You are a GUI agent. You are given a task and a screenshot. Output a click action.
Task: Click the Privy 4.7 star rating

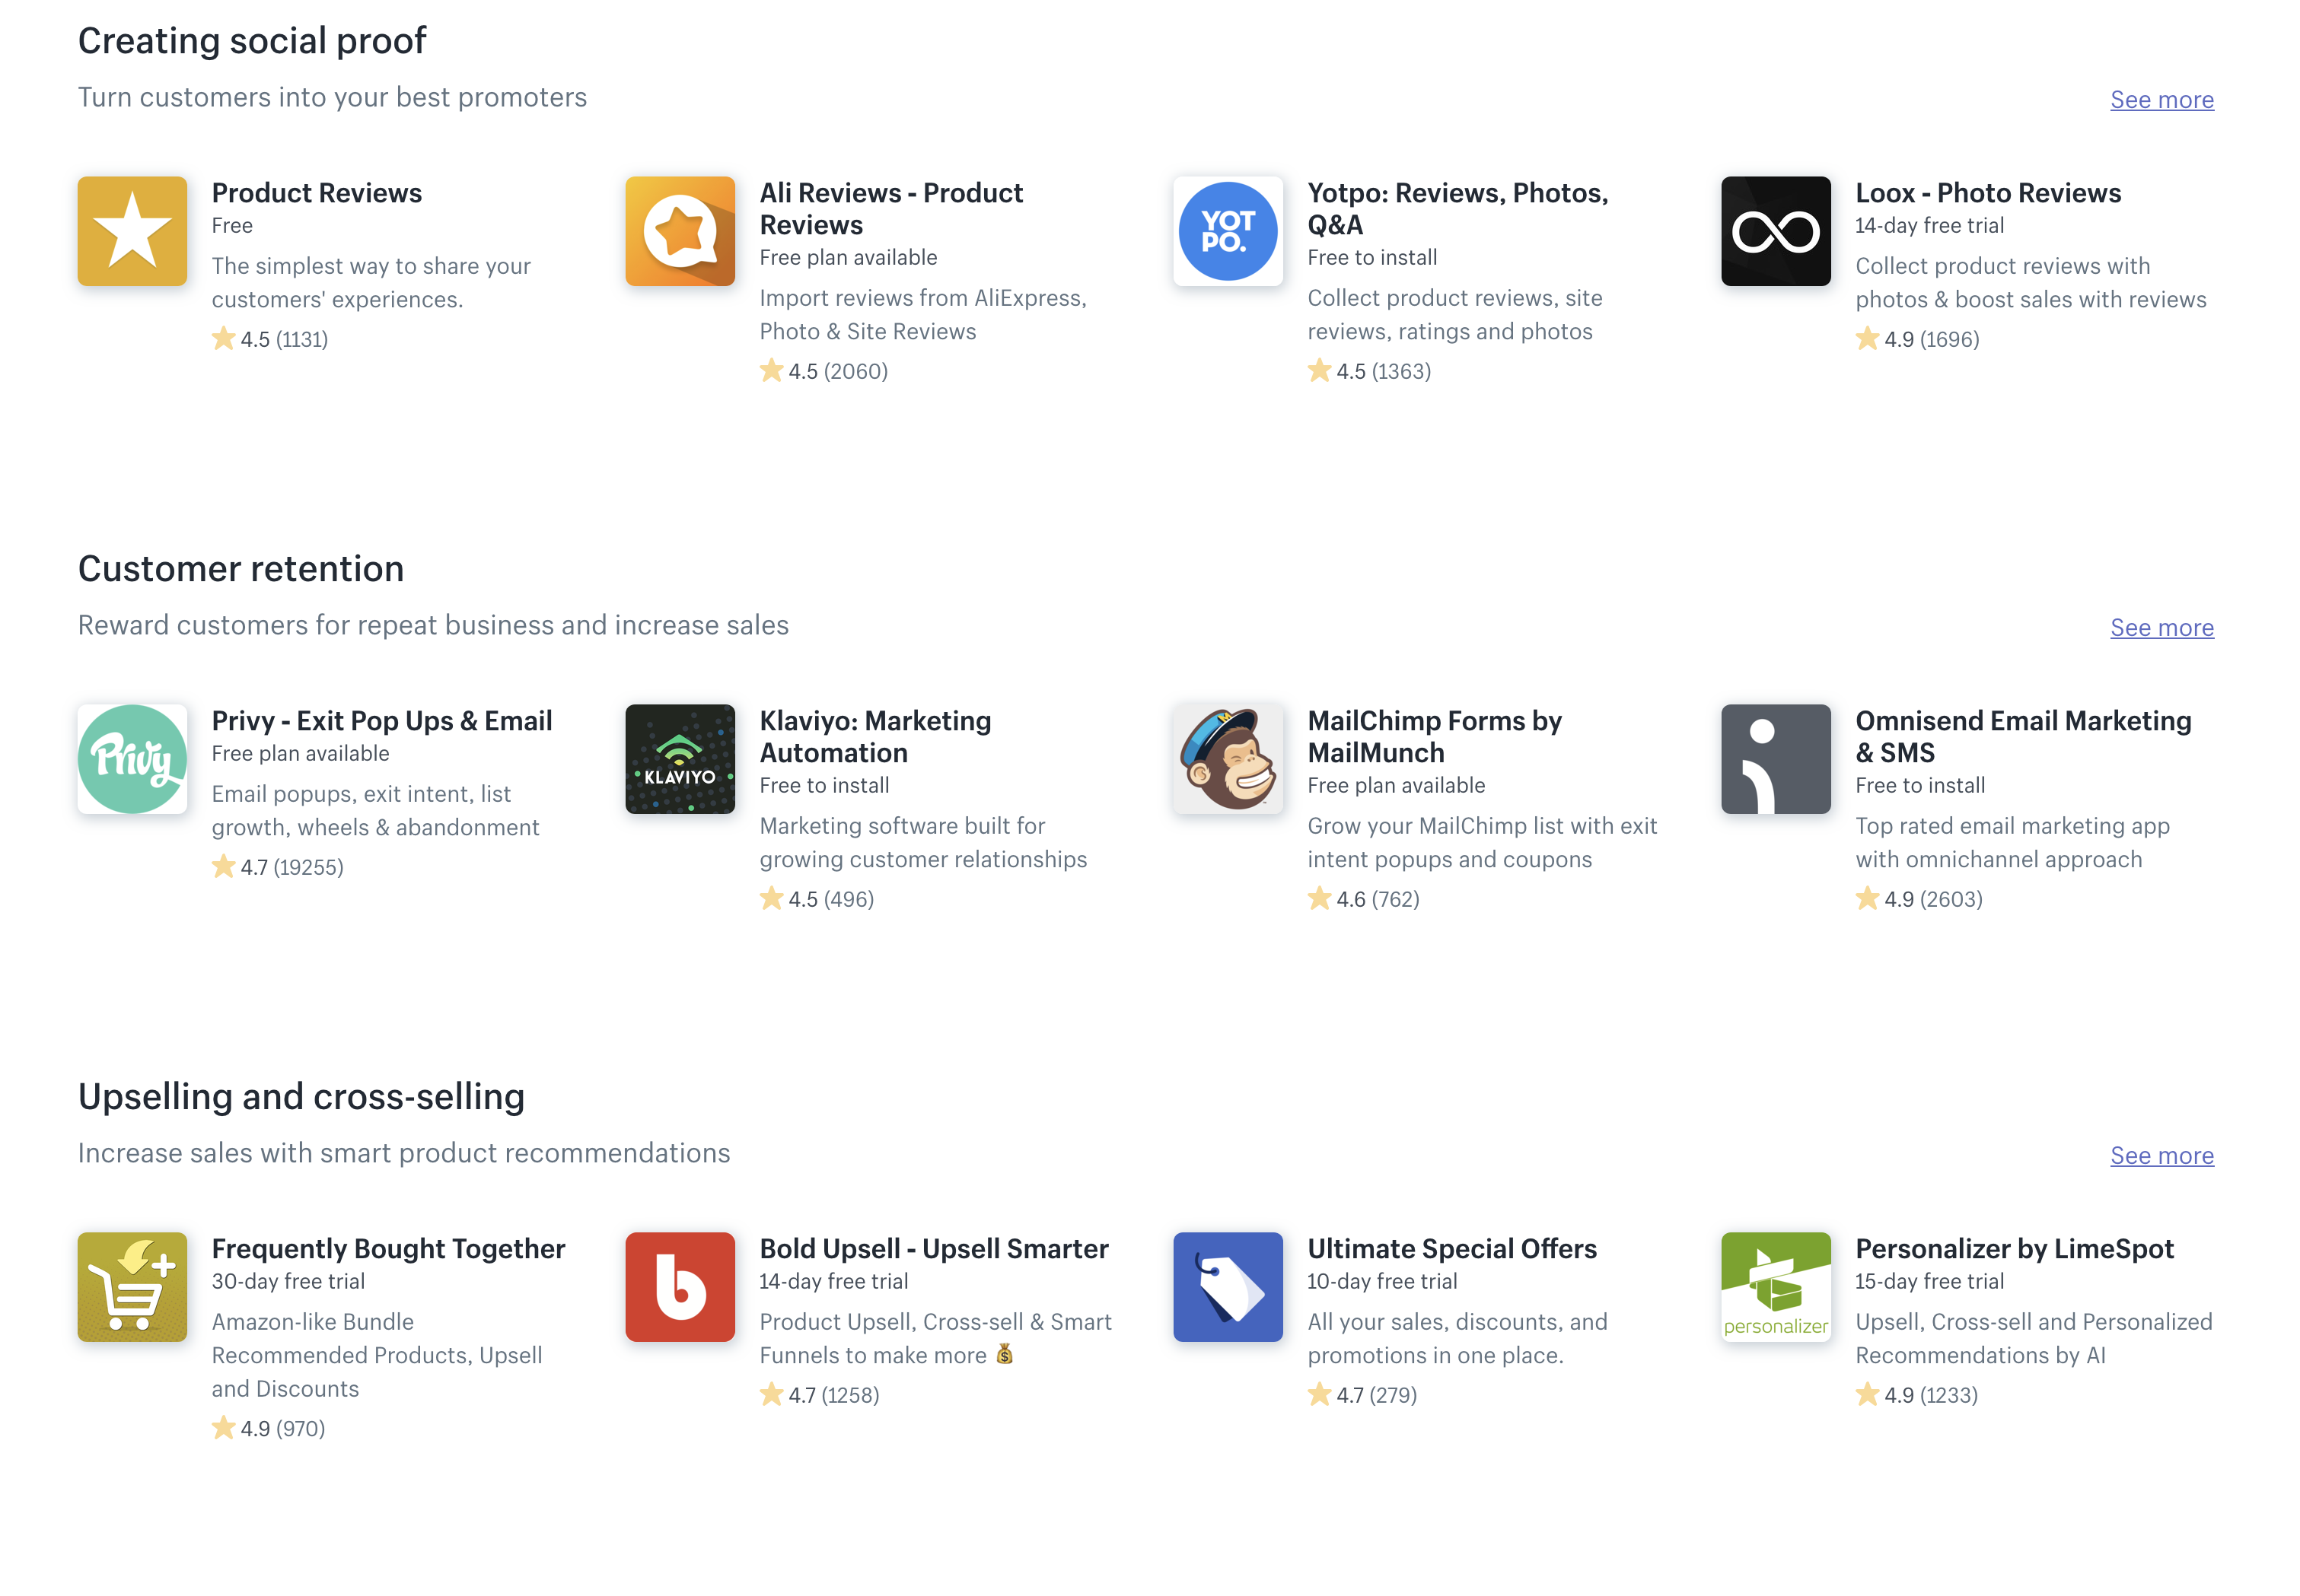pos(277,867)
